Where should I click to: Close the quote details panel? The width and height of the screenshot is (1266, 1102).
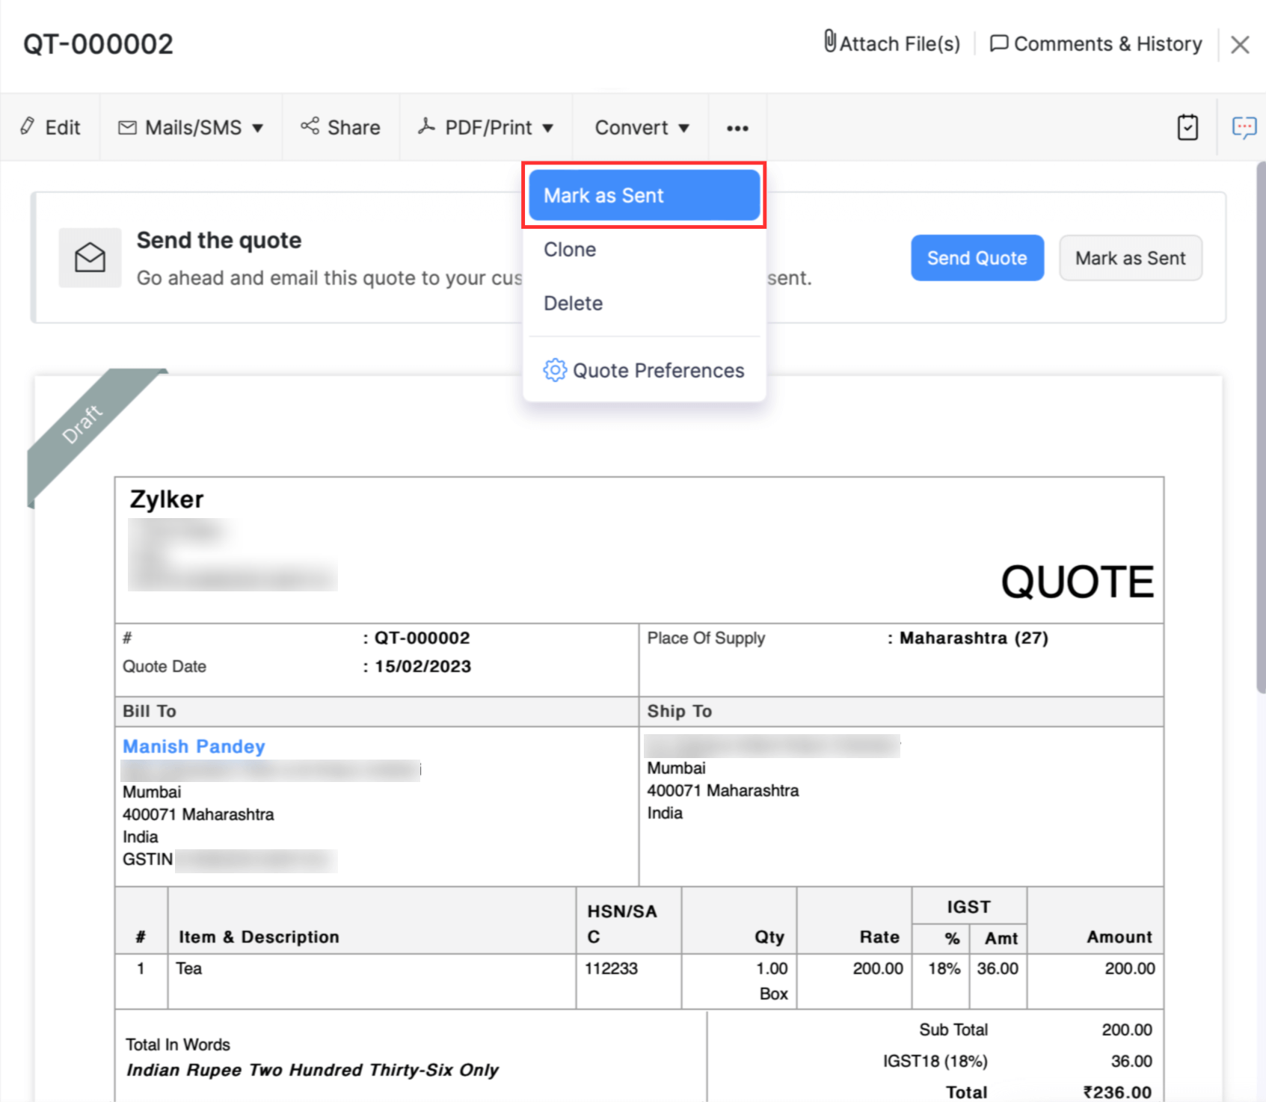(1240, 45)
